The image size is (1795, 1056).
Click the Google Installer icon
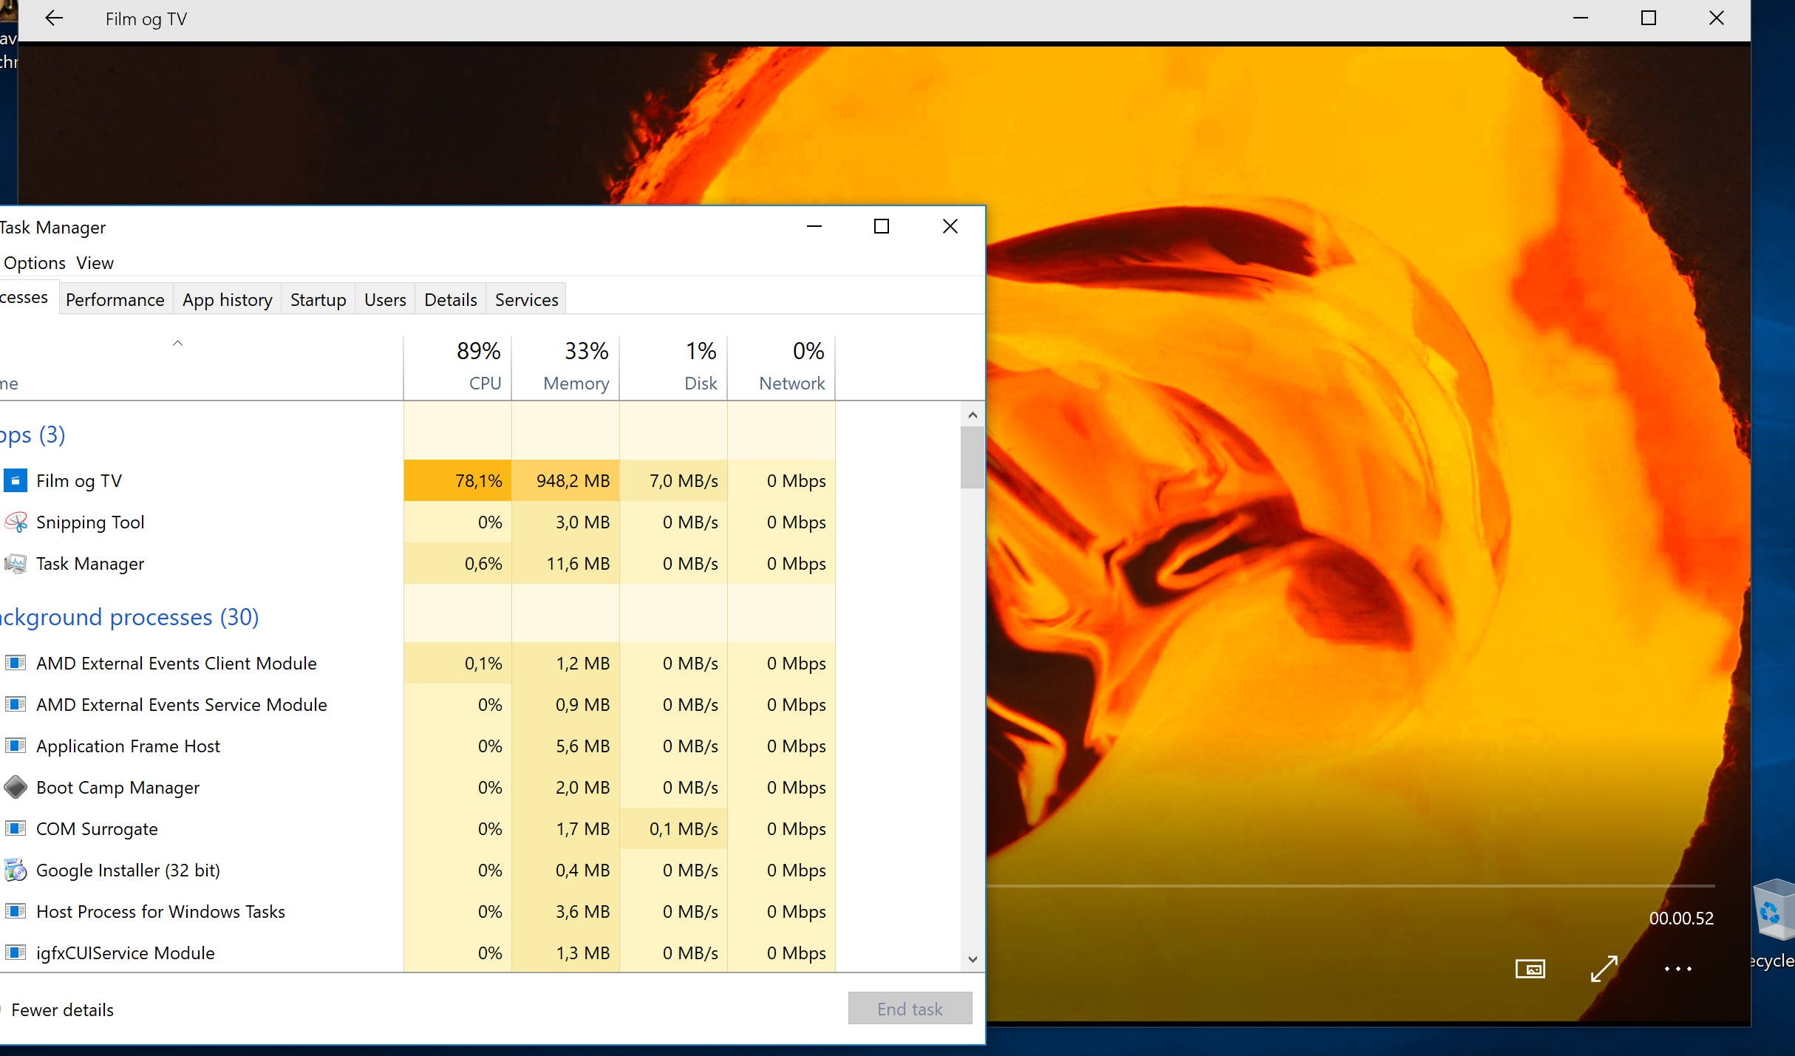click(x=16, y=870)
